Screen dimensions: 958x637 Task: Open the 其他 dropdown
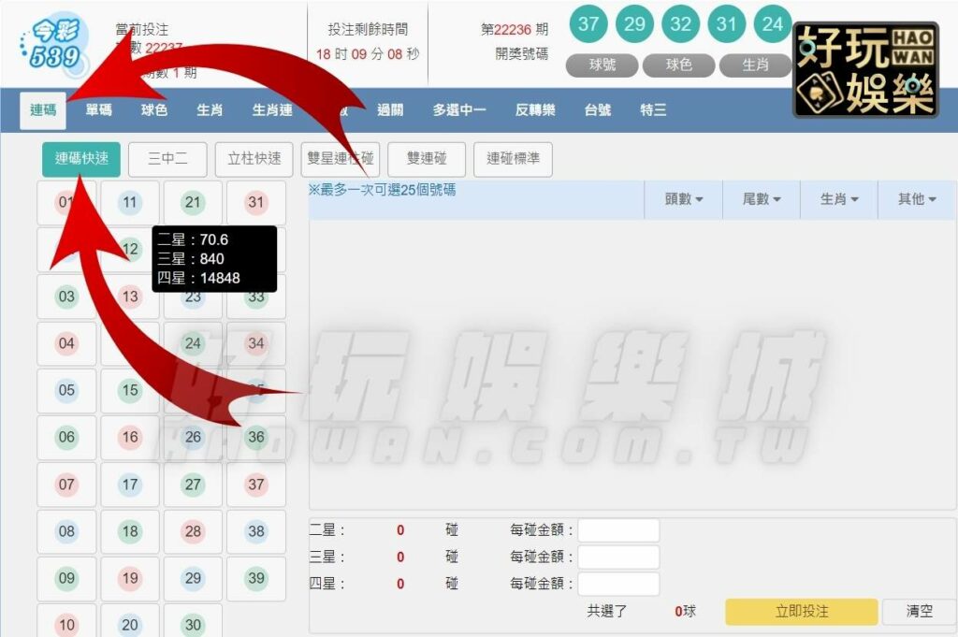(x=916, y=199)
